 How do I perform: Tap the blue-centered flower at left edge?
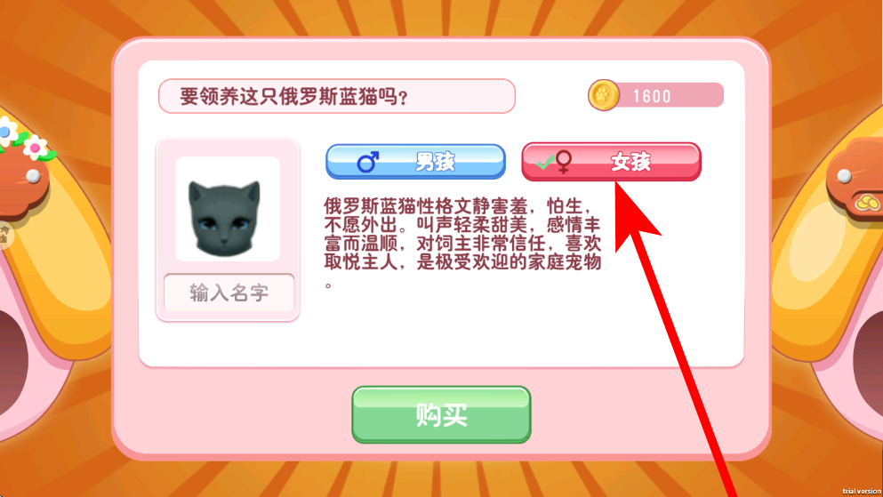[x=7, y=132]
